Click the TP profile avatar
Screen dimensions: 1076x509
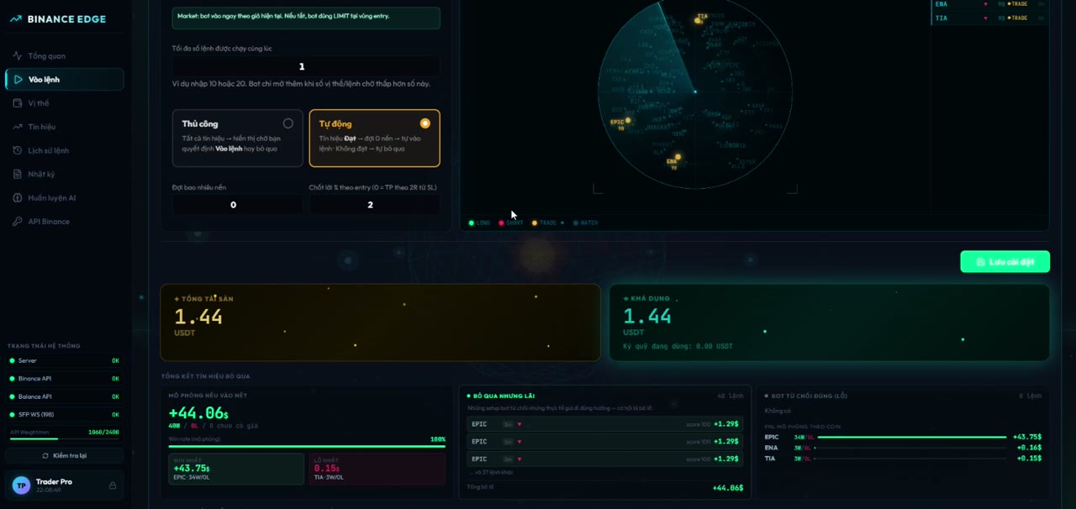22,485
